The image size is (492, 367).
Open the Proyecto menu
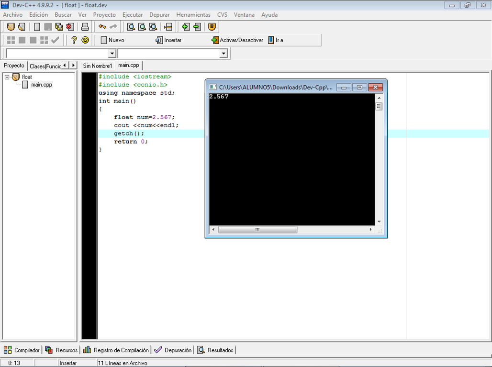pos(104,15)
